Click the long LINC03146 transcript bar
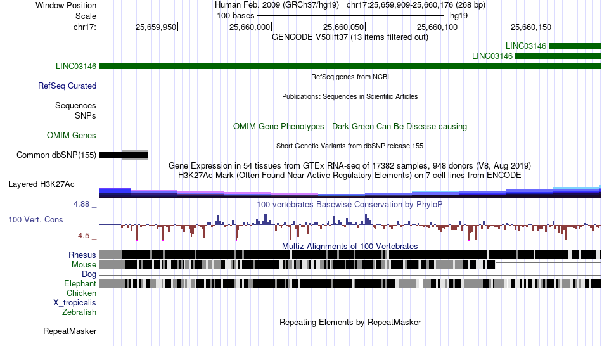This screenshot has height=346, width=602. pos(350,67)
